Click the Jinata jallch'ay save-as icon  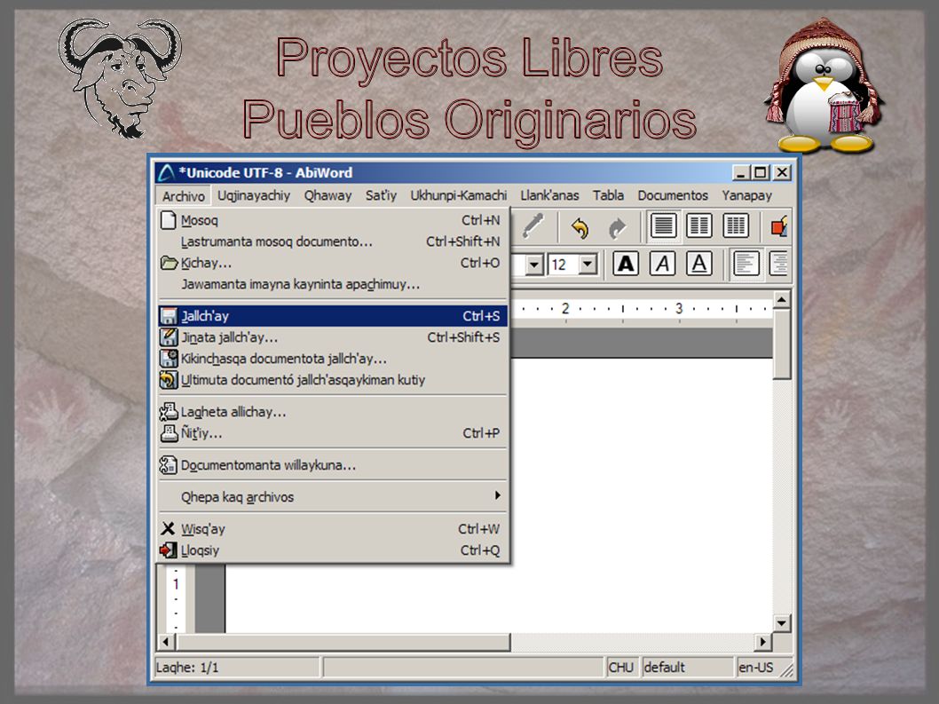169,337
